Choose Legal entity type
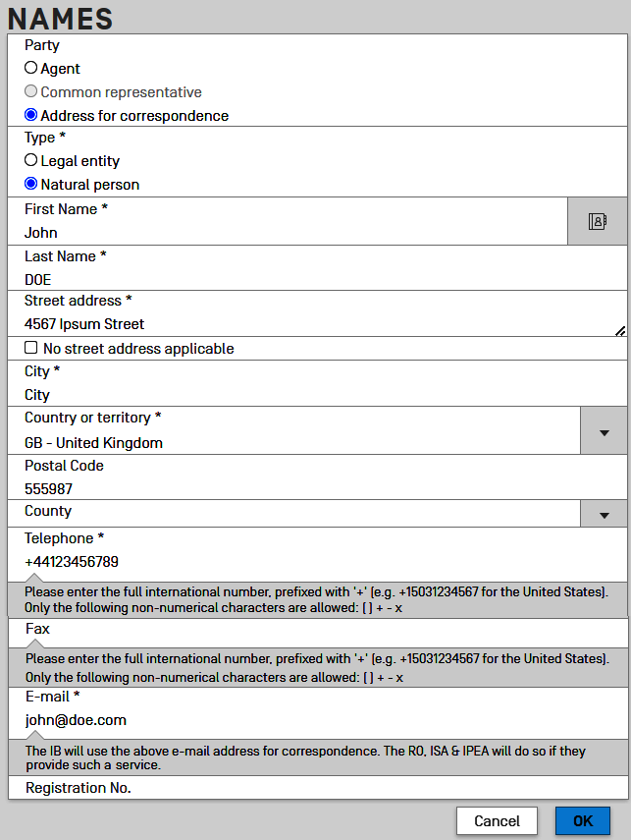Screen dimensions: 631x840 coord(31,160)
